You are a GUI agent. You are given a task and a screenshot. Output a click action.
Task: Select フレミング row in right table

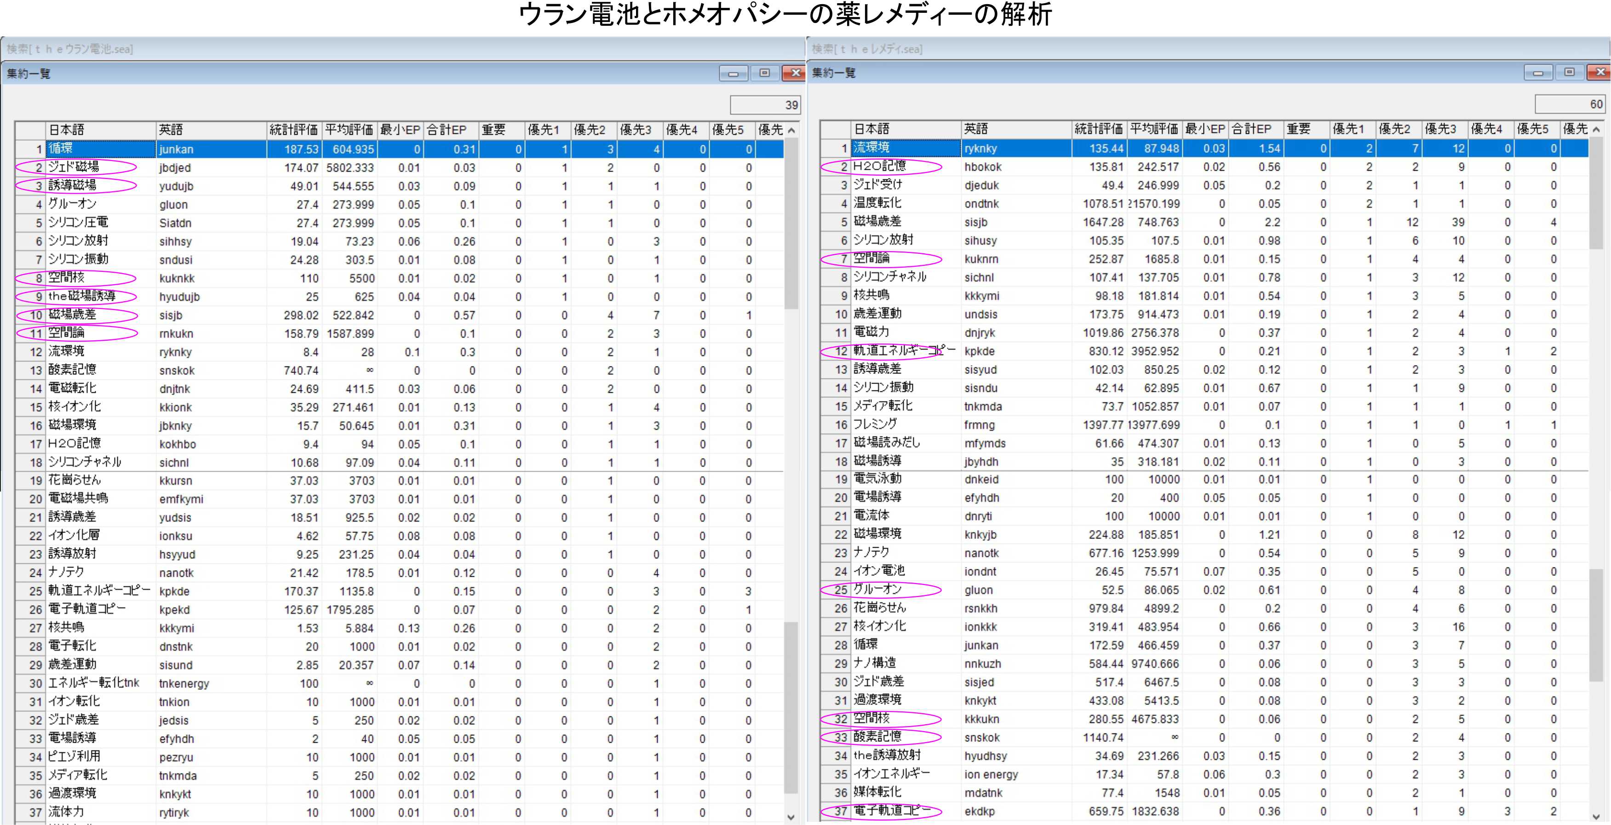pos(1204,425)
